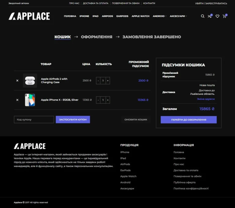The width and height of the screenshot is (235, 208).
Task: Remove Apple AirPods 2 from cart
Action: point(17,81)
